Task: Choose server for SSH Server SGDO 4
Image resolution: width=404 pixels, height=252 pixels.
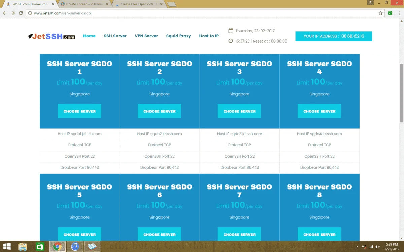Action: [x=319, y=111]
